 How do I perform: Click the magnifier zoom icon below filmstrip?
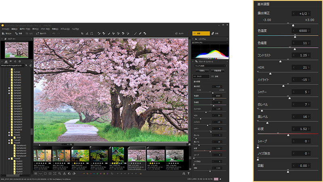(59, 174)
